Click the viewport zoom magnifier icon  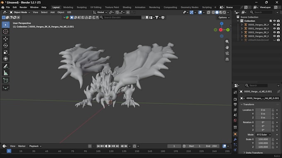click(x=227, y=41)
